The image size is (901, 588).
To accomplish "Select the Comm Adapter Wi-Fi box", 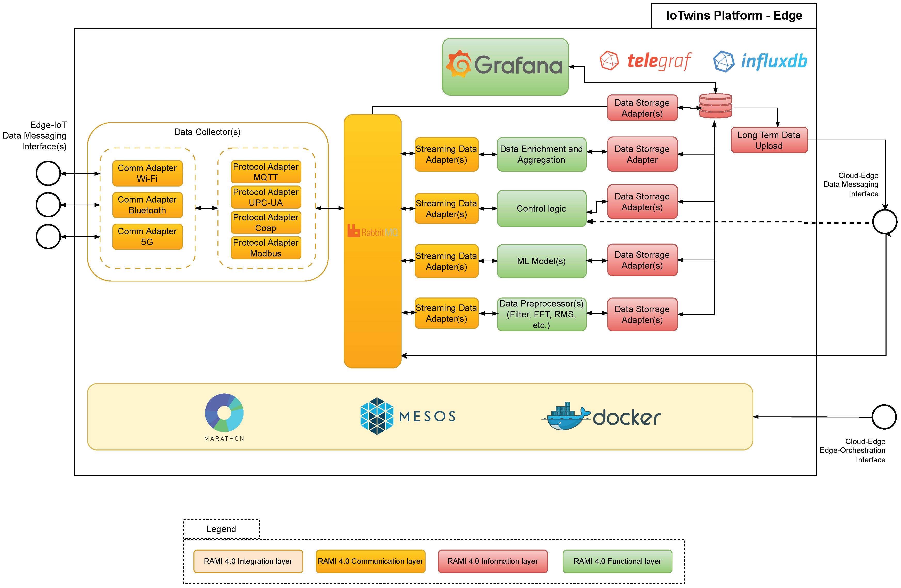I will pos(147,173).
